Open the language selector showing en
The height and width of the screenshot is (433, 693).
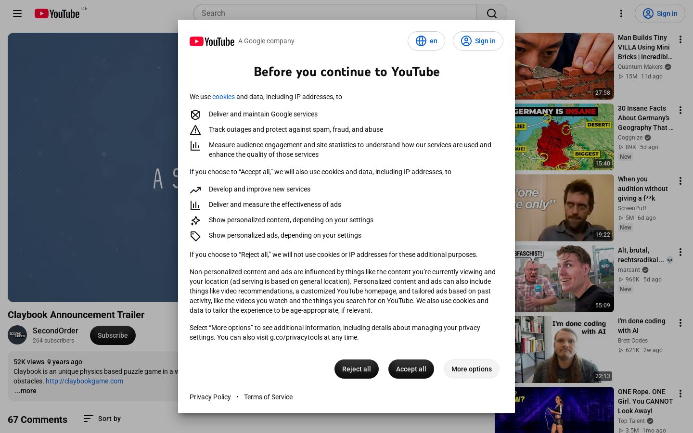click(x=426, y=41)
